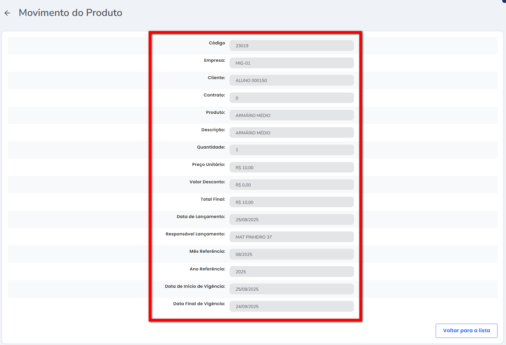Click the Mês Referência field
Screen dimensions: 506x345
point(291,254)
